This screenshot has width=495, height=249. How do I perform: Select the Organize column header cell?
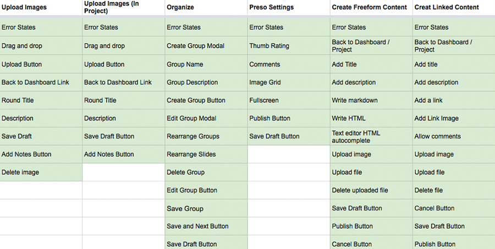[x=206, y=8]
